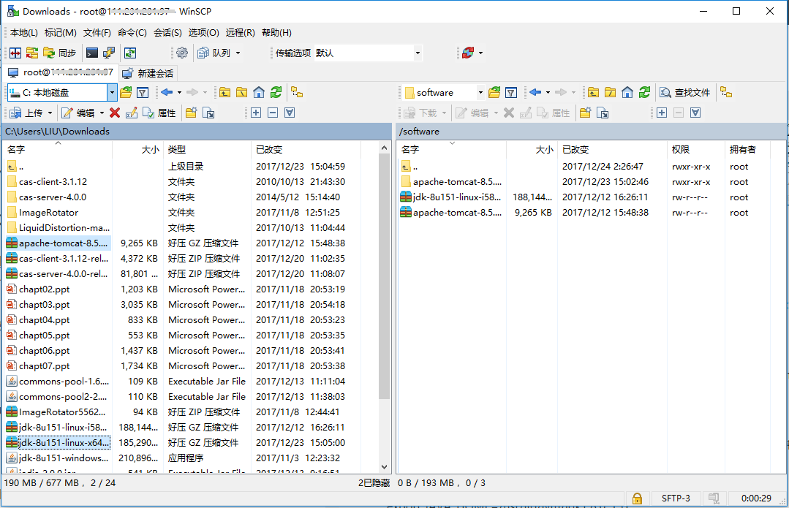Click the remote panel filter icon
This screenshot has height=508, width=789.
(510, 93)
